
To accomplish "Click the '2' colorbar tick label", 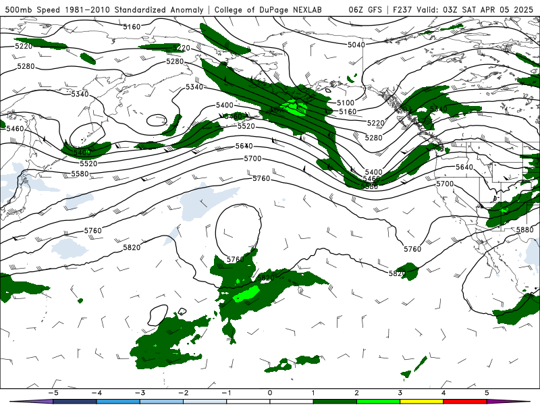I will tap(357, 393).
